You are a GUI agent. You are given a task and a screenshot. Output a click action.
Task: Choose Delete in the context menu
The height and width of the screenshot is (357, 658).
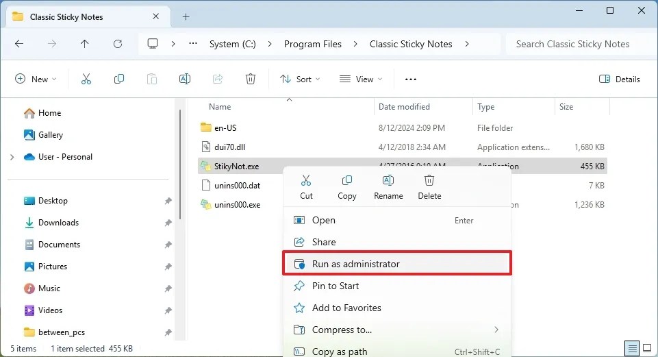[429, 187]
